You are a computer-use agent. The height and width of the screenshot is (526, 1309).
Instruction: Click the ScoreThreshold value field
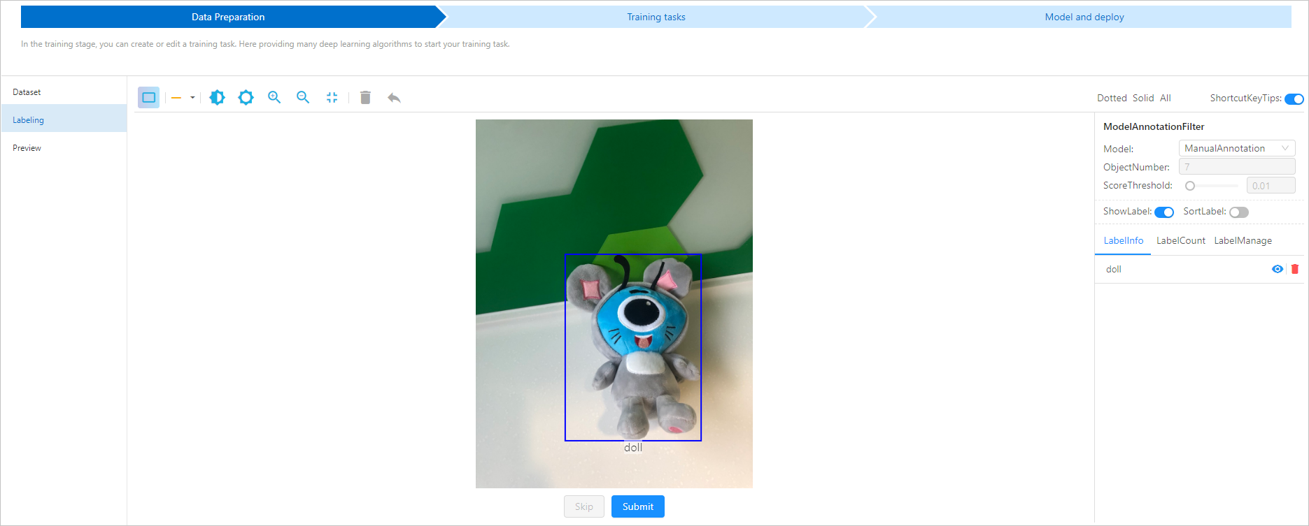(1271, 186)
